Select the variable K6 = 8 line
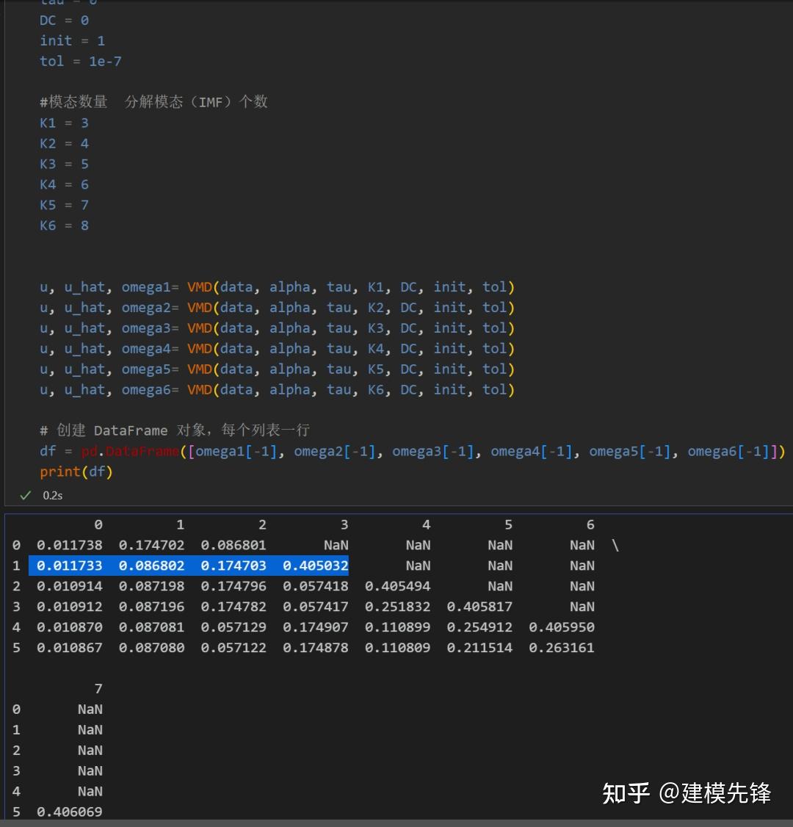This screenshot has width=793, height=827. click(x=64, y=225)
